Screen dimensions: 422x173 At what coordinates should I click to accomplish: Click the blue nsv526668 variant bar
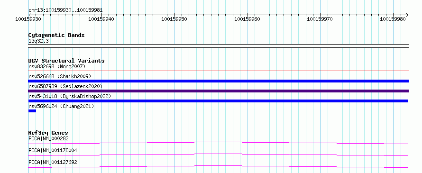[x=219, y=81]
